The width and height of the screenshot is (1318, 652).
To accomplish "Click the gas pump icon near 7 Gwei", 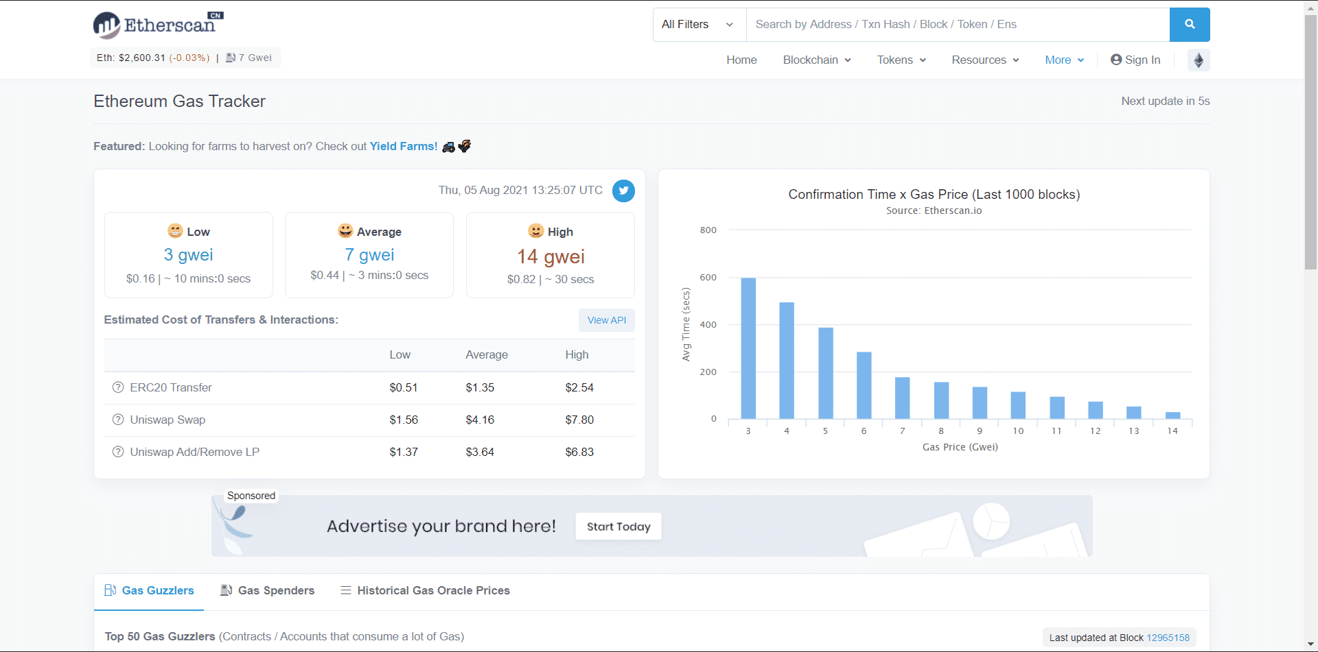I will (x=231, y=58).
